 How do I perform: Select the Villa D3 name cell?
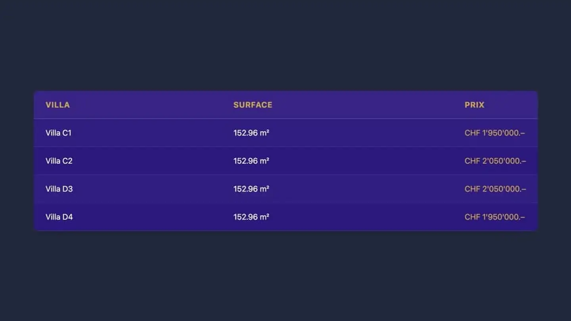coord(59,189)
